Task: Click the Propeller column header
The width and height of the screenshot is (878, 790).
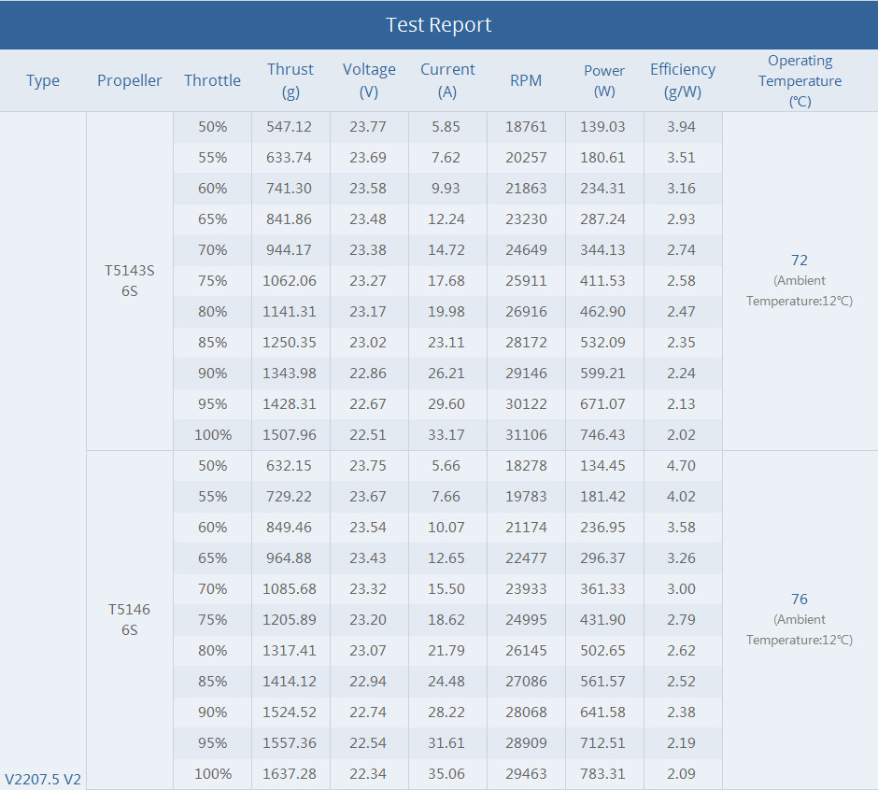Action: pyautogui.click(x=129, y=80)
